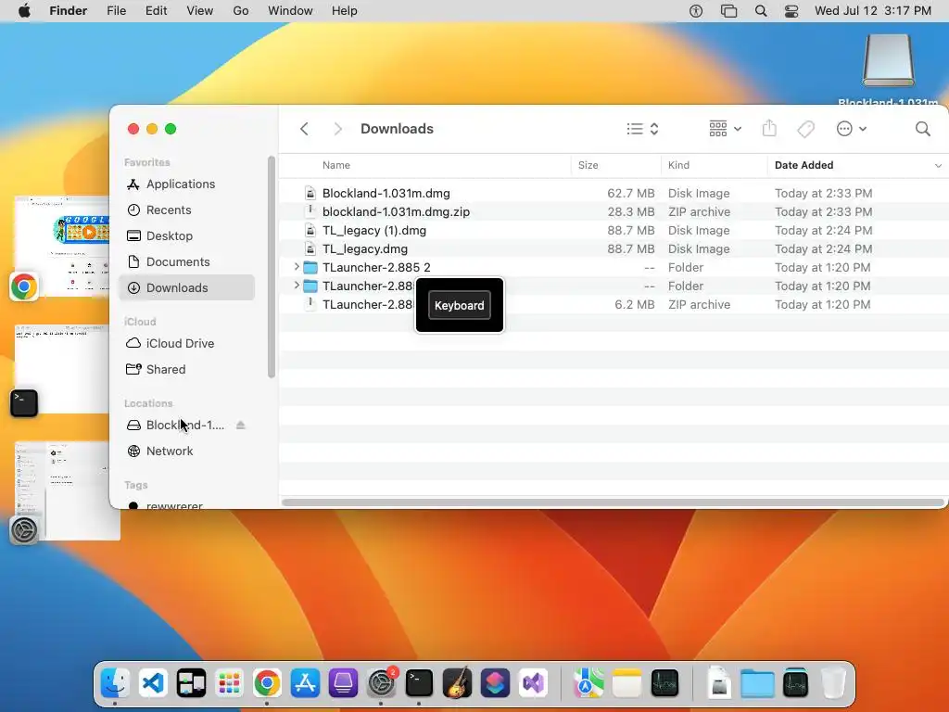Open the disk image file in the Dock
This screenshot has height=712, width=949.
719,683
